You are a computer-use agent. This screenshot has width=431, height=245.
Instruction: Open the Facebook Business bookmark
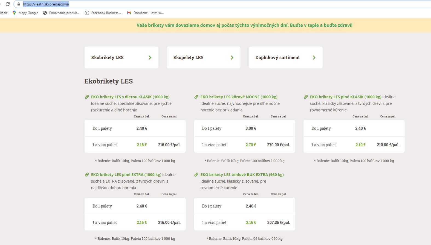pos(103,13)
